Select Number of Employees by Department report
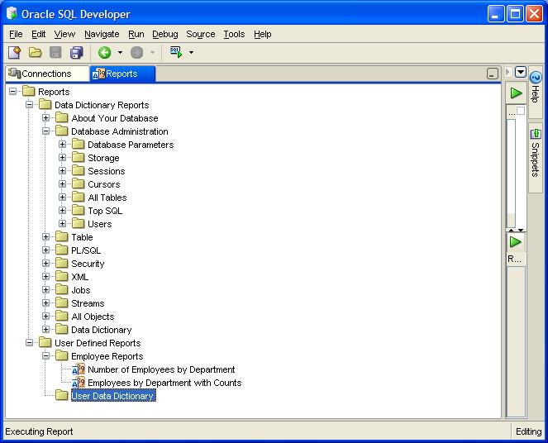The width and height of the screenshot is (548, 443). [161, 369]
